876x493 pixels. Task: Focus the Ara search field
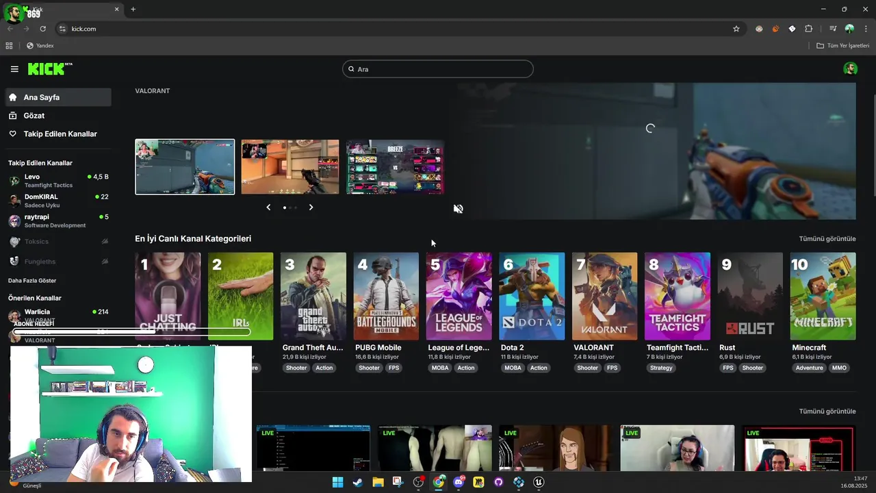click(438, 69)
